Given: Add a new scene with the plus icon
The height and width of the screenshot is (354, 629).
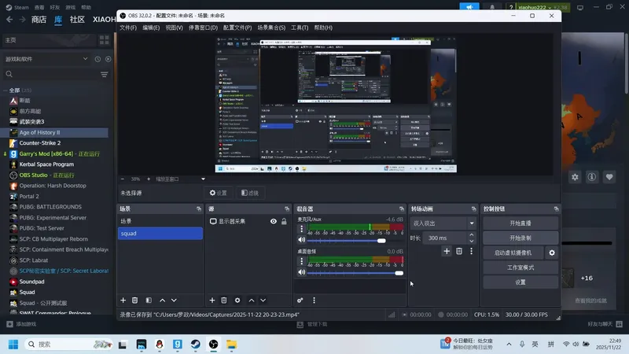Looking at the screenshot, I should (123, 301).
